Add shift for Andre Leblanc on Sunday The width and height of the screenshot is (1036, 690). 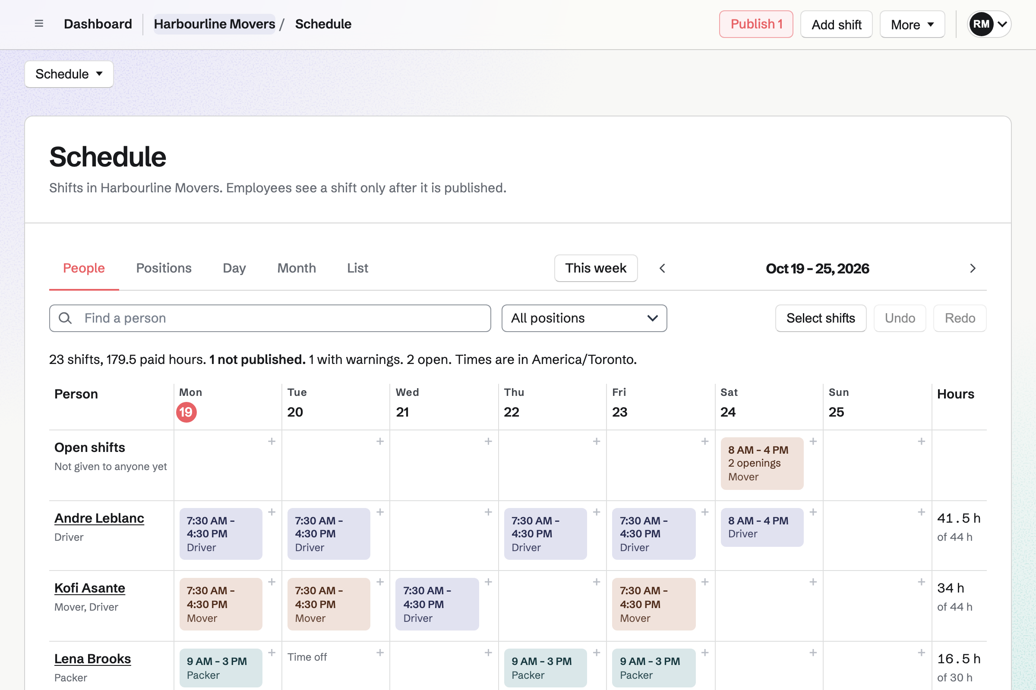tap(921, 512)
